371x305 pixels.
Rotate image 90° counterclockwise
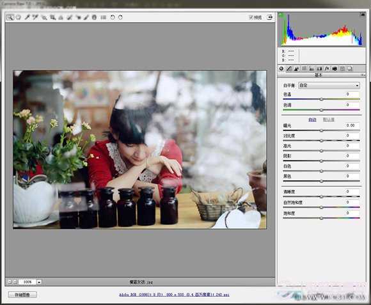113,17
